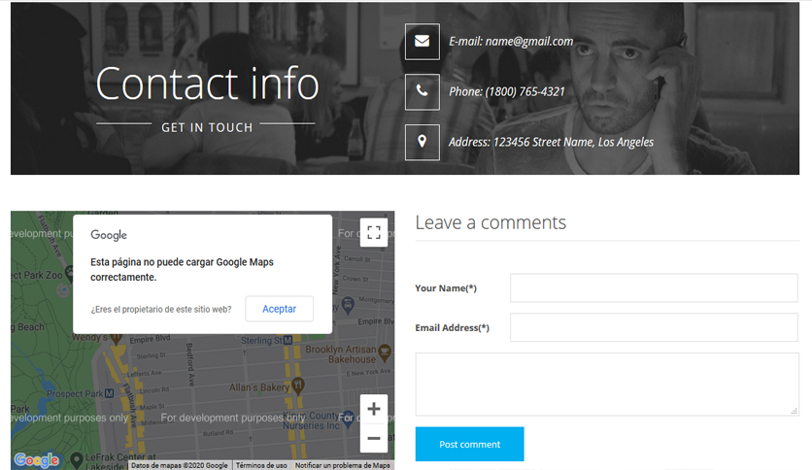
Task: Click the GET IN TOUCH subtitle
Action: point(207,127)
